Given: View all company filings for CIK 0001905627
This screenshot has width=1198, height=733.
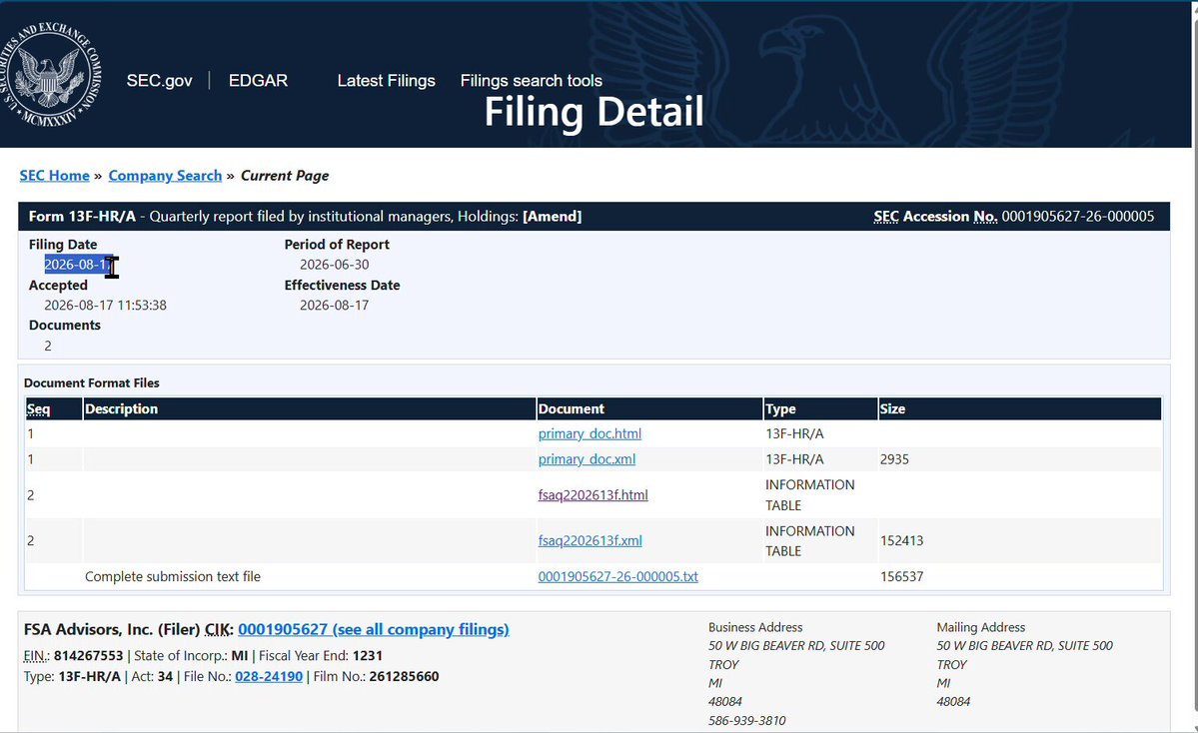Looking at the screenshot, I should [373, 629].
